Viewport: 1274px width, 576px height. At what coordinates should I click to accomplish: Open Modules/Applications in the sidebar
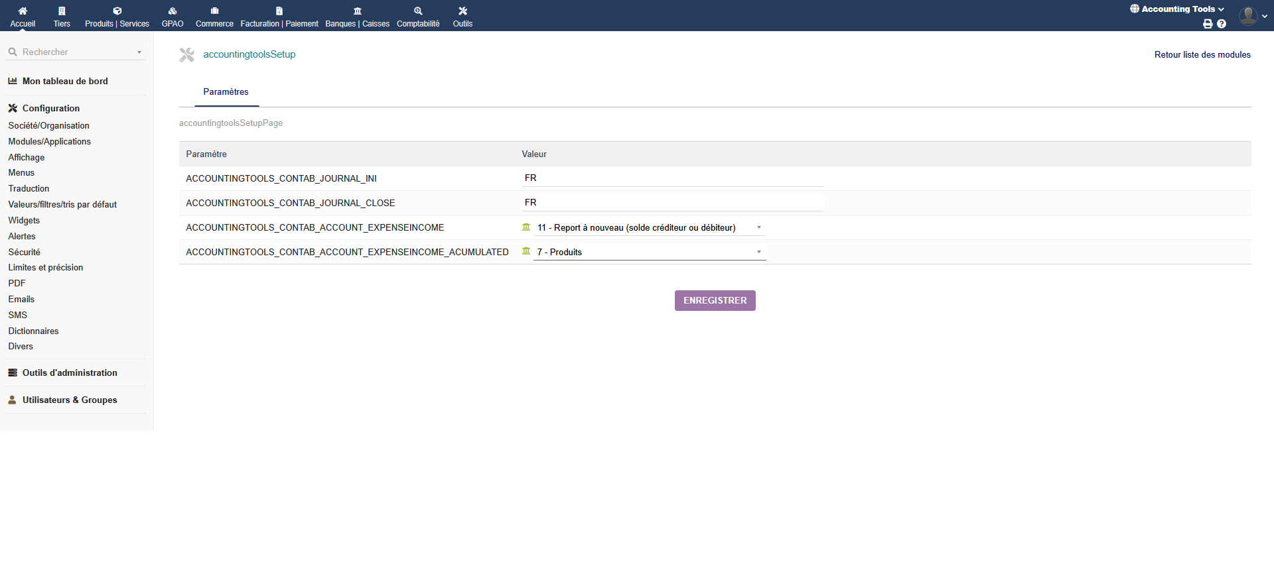tap(50, 142)
